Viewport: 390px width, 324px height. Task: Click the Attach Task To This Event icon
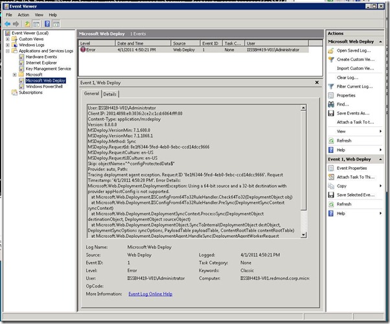(331, 177)
